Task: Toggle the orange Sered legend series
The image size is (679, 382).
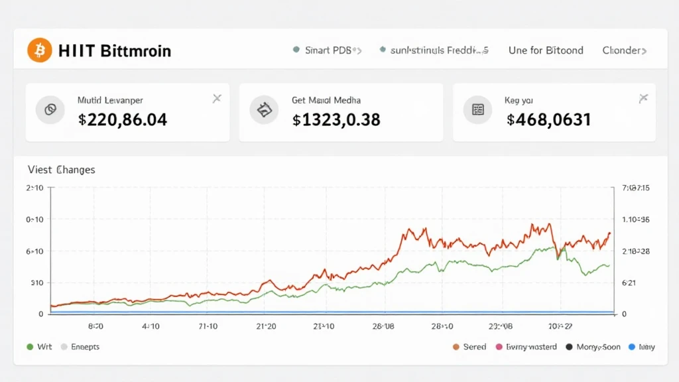Action: point(456,347)
